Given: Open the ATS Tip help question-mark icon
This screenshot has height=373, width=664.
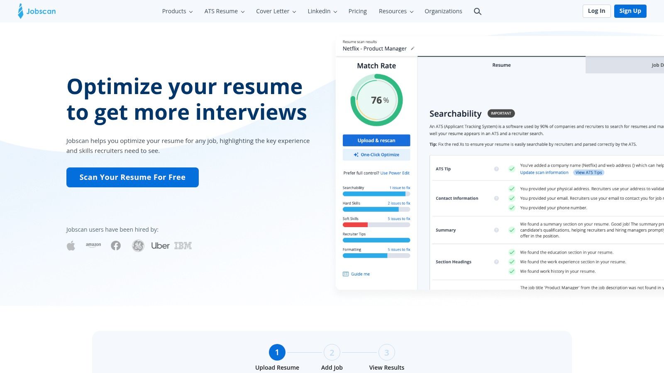Looking at the screenshot, I should 496,169.
